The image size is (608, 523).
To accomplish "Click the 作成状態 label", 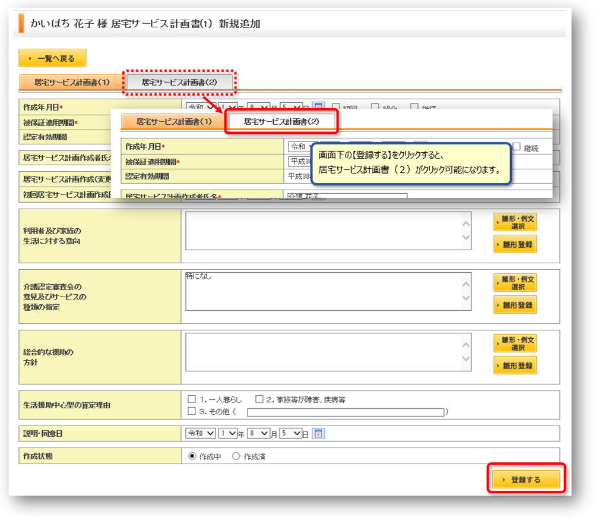I will [37, 456].
